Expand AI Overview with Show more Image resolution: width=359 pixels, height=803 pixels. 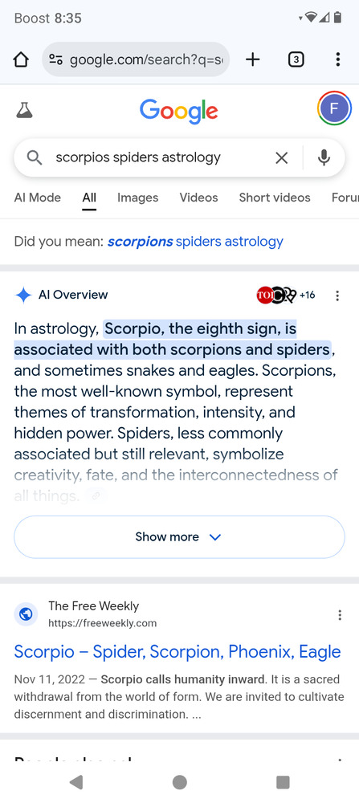tap(179, 536)
